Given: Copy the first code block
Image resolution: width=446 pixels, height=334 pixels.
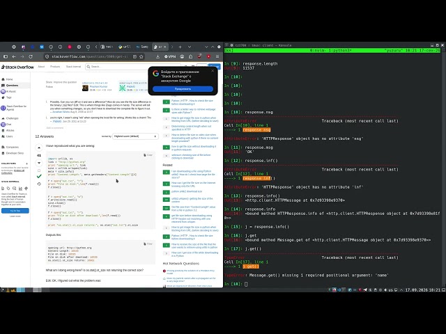Looking at the screenshot, I should [148, 155].
